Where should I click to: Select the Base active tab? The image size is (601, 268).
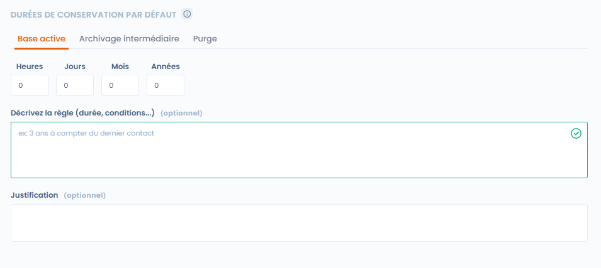pyautogui.click(x=42, y=38)
